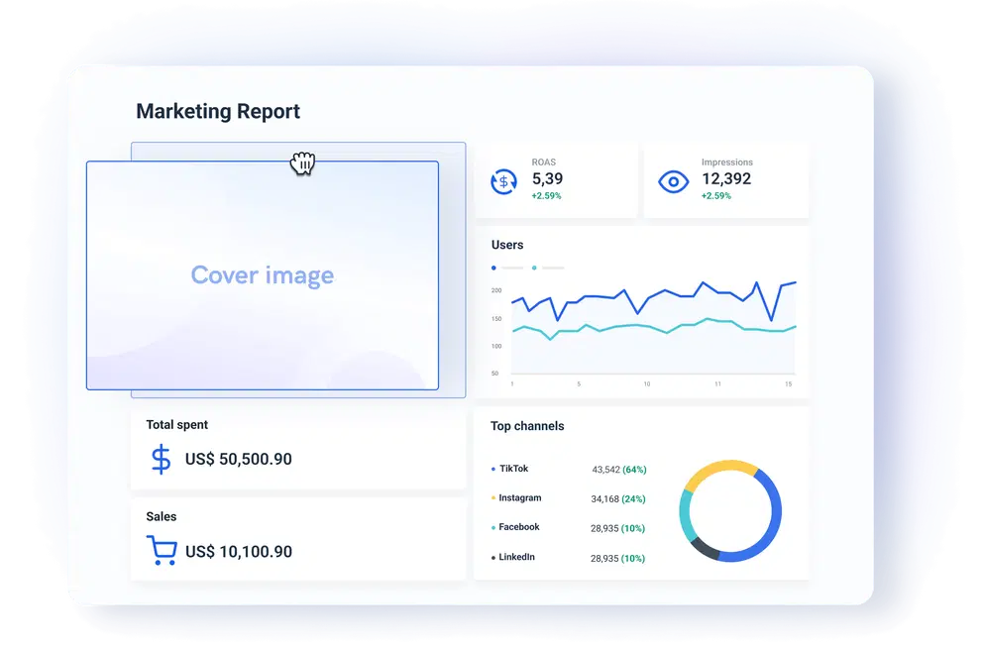Click the TikTok blue bullet dot
This screenshot has width=983, height=650.
(x=493, y=469)
